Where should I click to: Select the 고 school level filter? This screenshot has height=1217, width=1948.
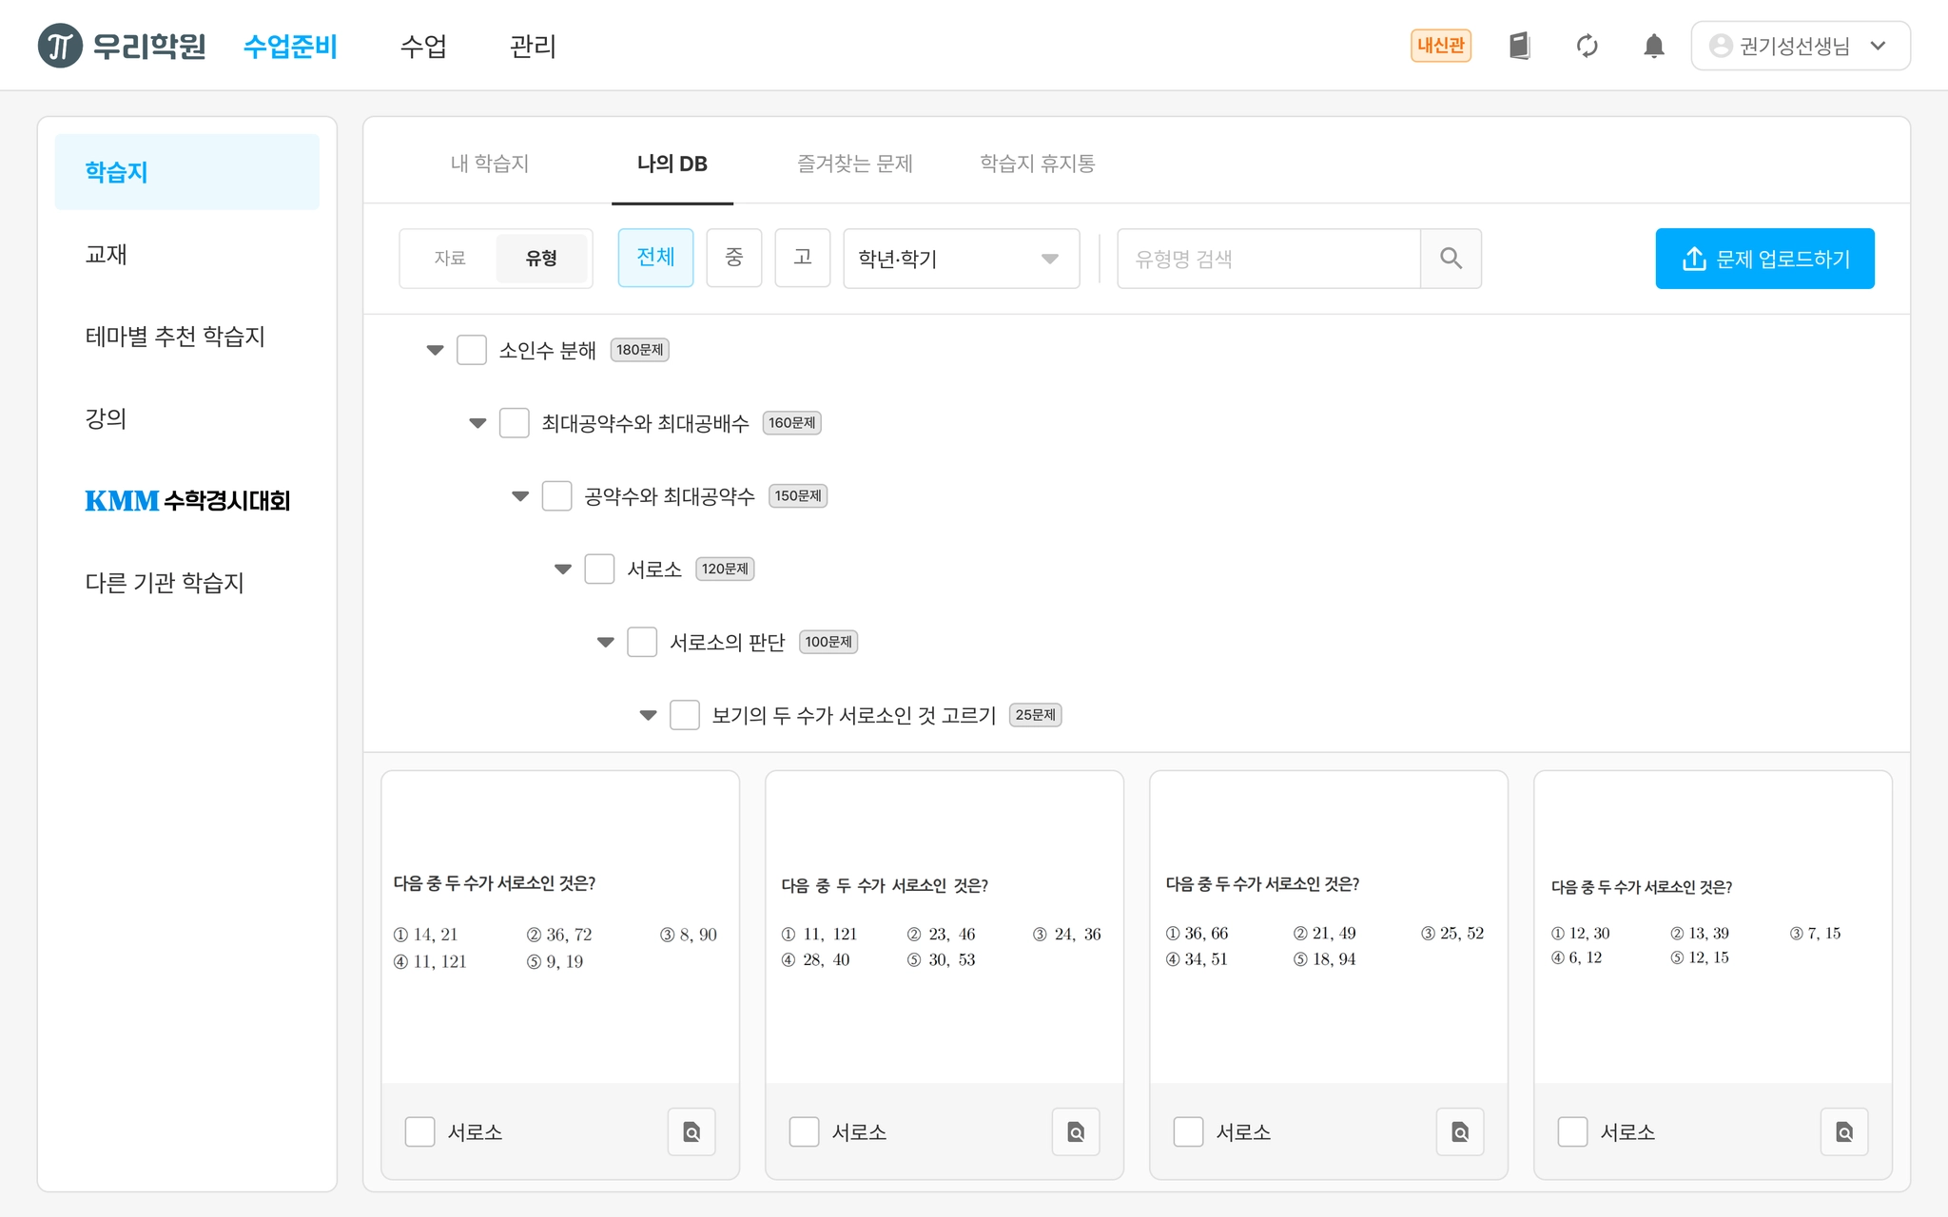(803, 258)
